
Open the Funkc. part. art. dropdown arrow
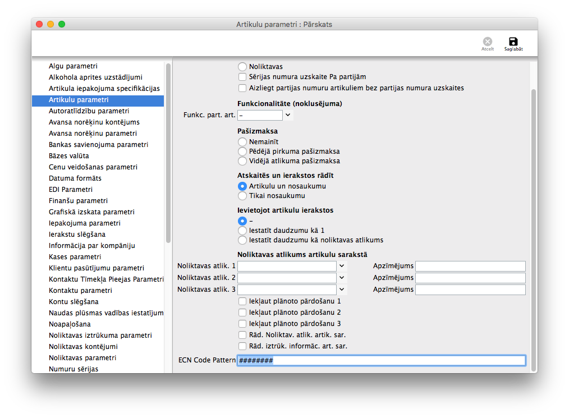point(288,115)
